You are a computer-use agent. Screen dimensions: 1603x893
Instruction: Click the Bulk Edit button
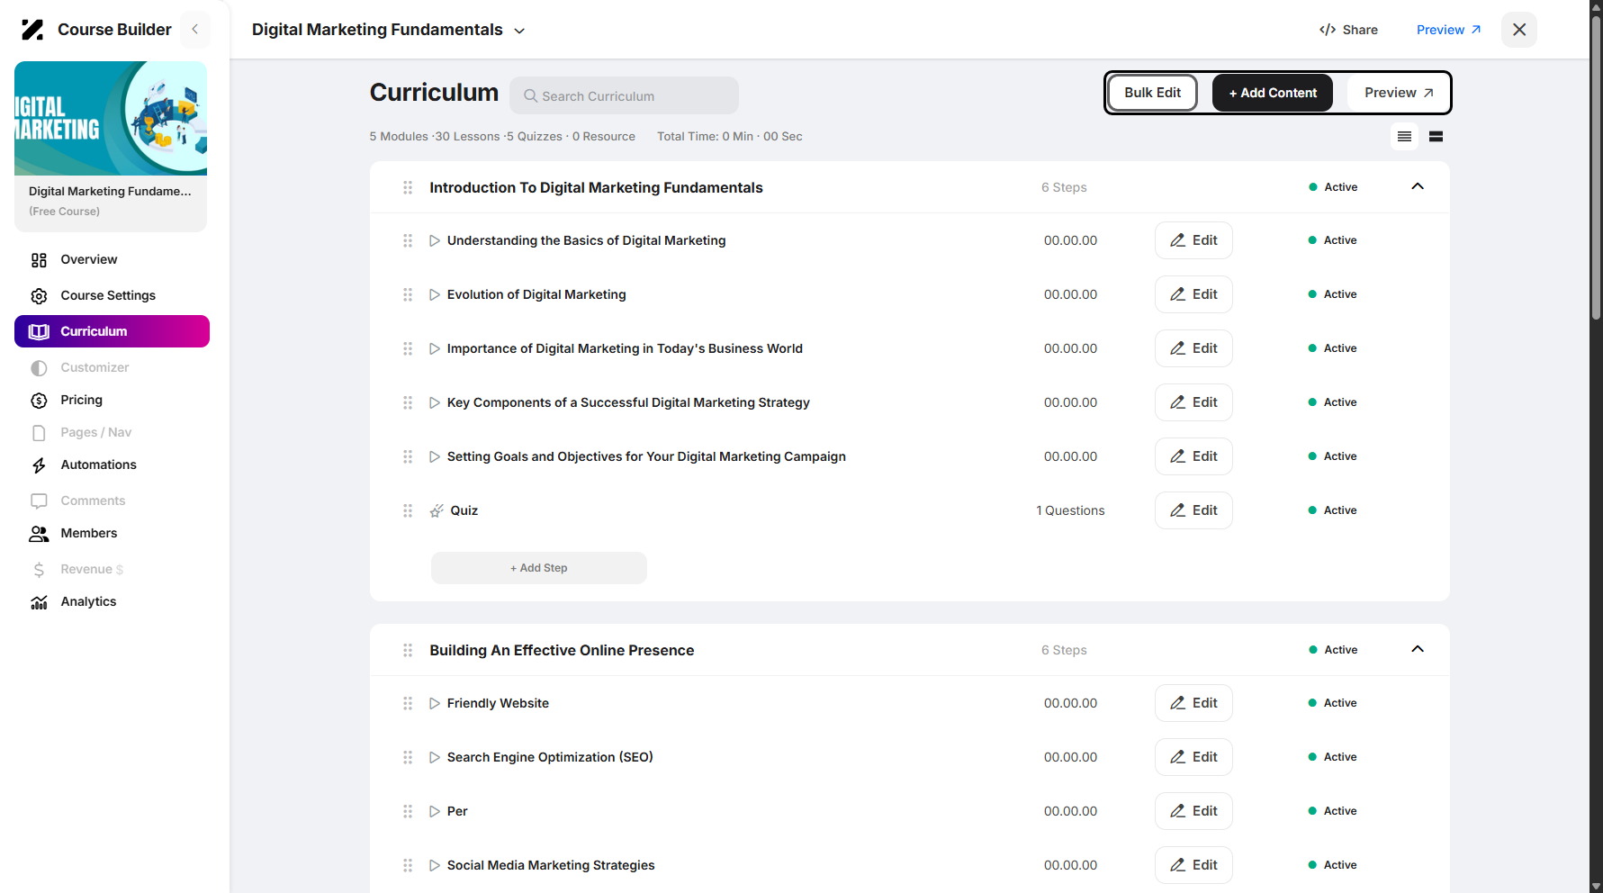1152,93
